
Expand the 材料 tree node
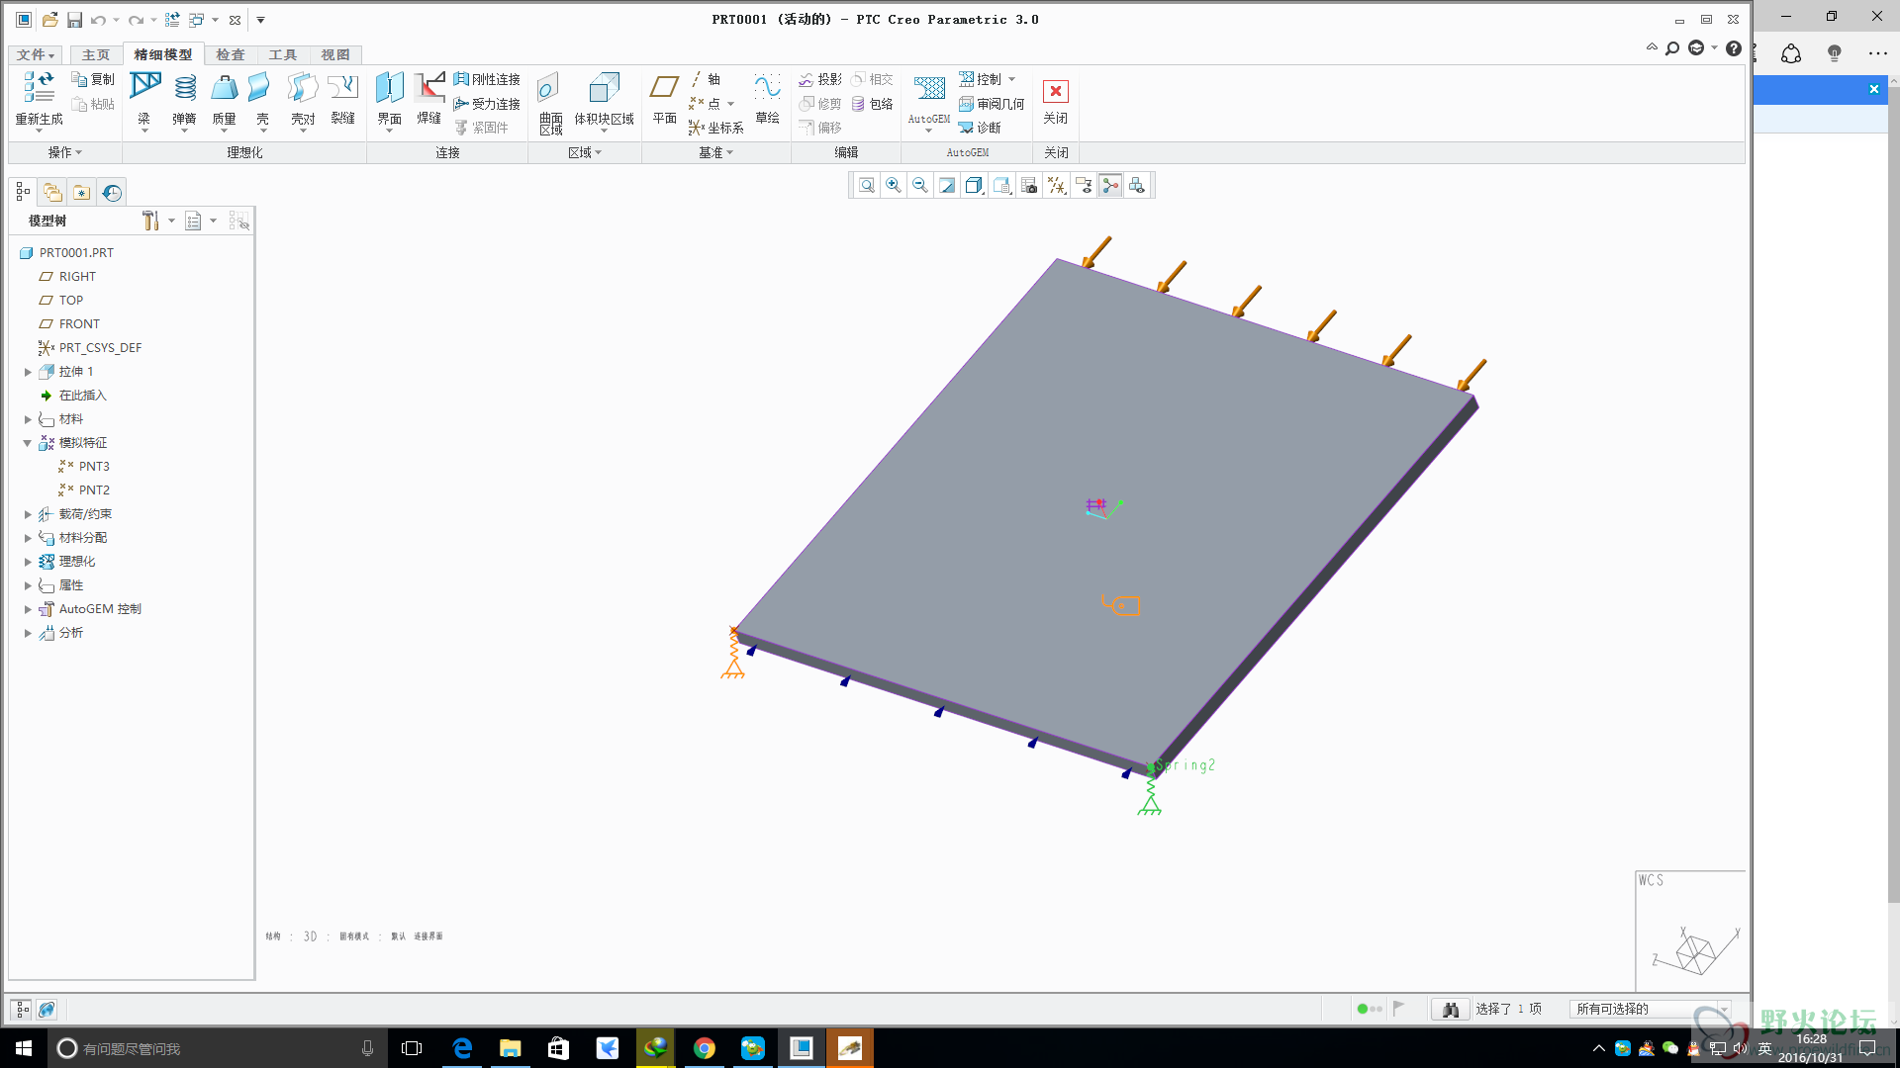[28, 419]
